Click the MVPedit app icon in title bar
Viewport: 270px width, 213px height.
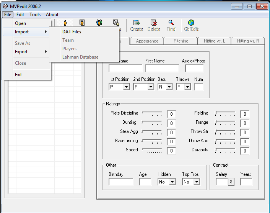tap(5, 7)
